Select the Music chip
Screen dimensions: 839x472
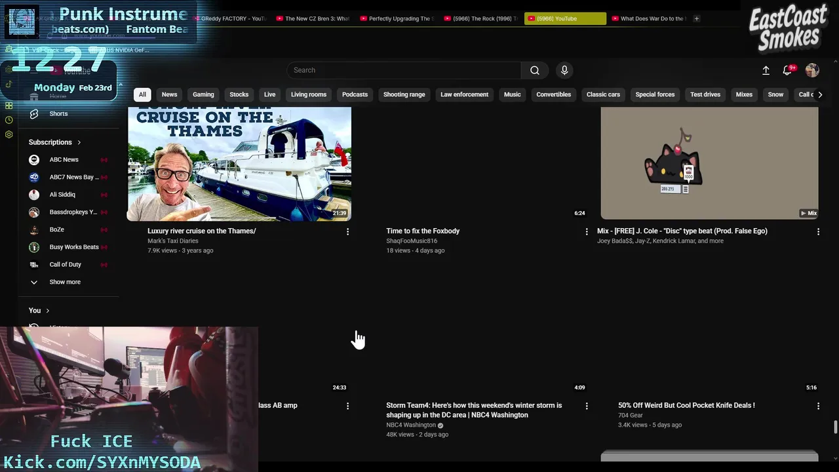pyautogui.click(x=512, y=94)
